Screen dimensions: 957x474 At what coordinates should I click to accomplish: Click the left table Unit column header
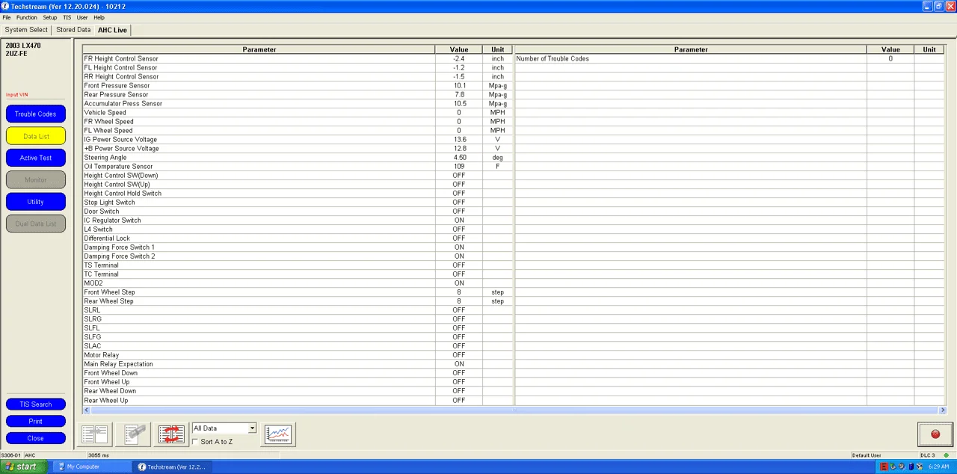click(x=498, y=49)
